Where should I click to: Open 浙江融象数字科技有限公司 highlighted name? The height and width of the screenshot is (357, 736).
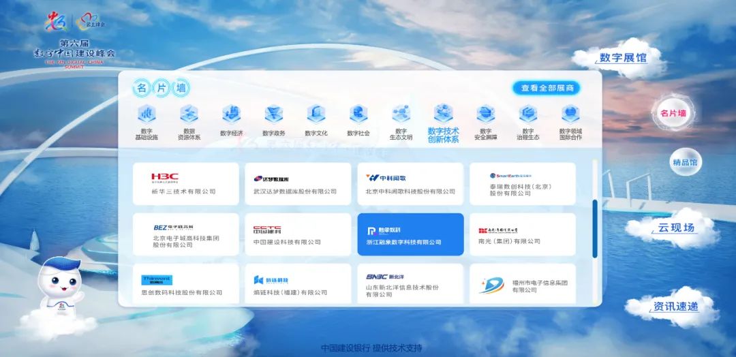click(x=403, y=242)
